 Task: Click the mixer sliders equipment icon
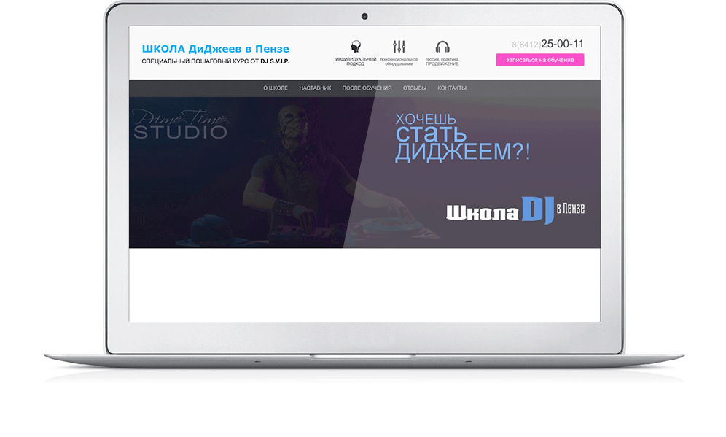(399, 47)
